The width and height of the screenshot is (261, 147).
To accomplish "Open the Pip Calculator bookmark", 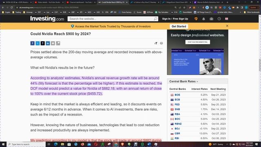I will click(162, 12).
